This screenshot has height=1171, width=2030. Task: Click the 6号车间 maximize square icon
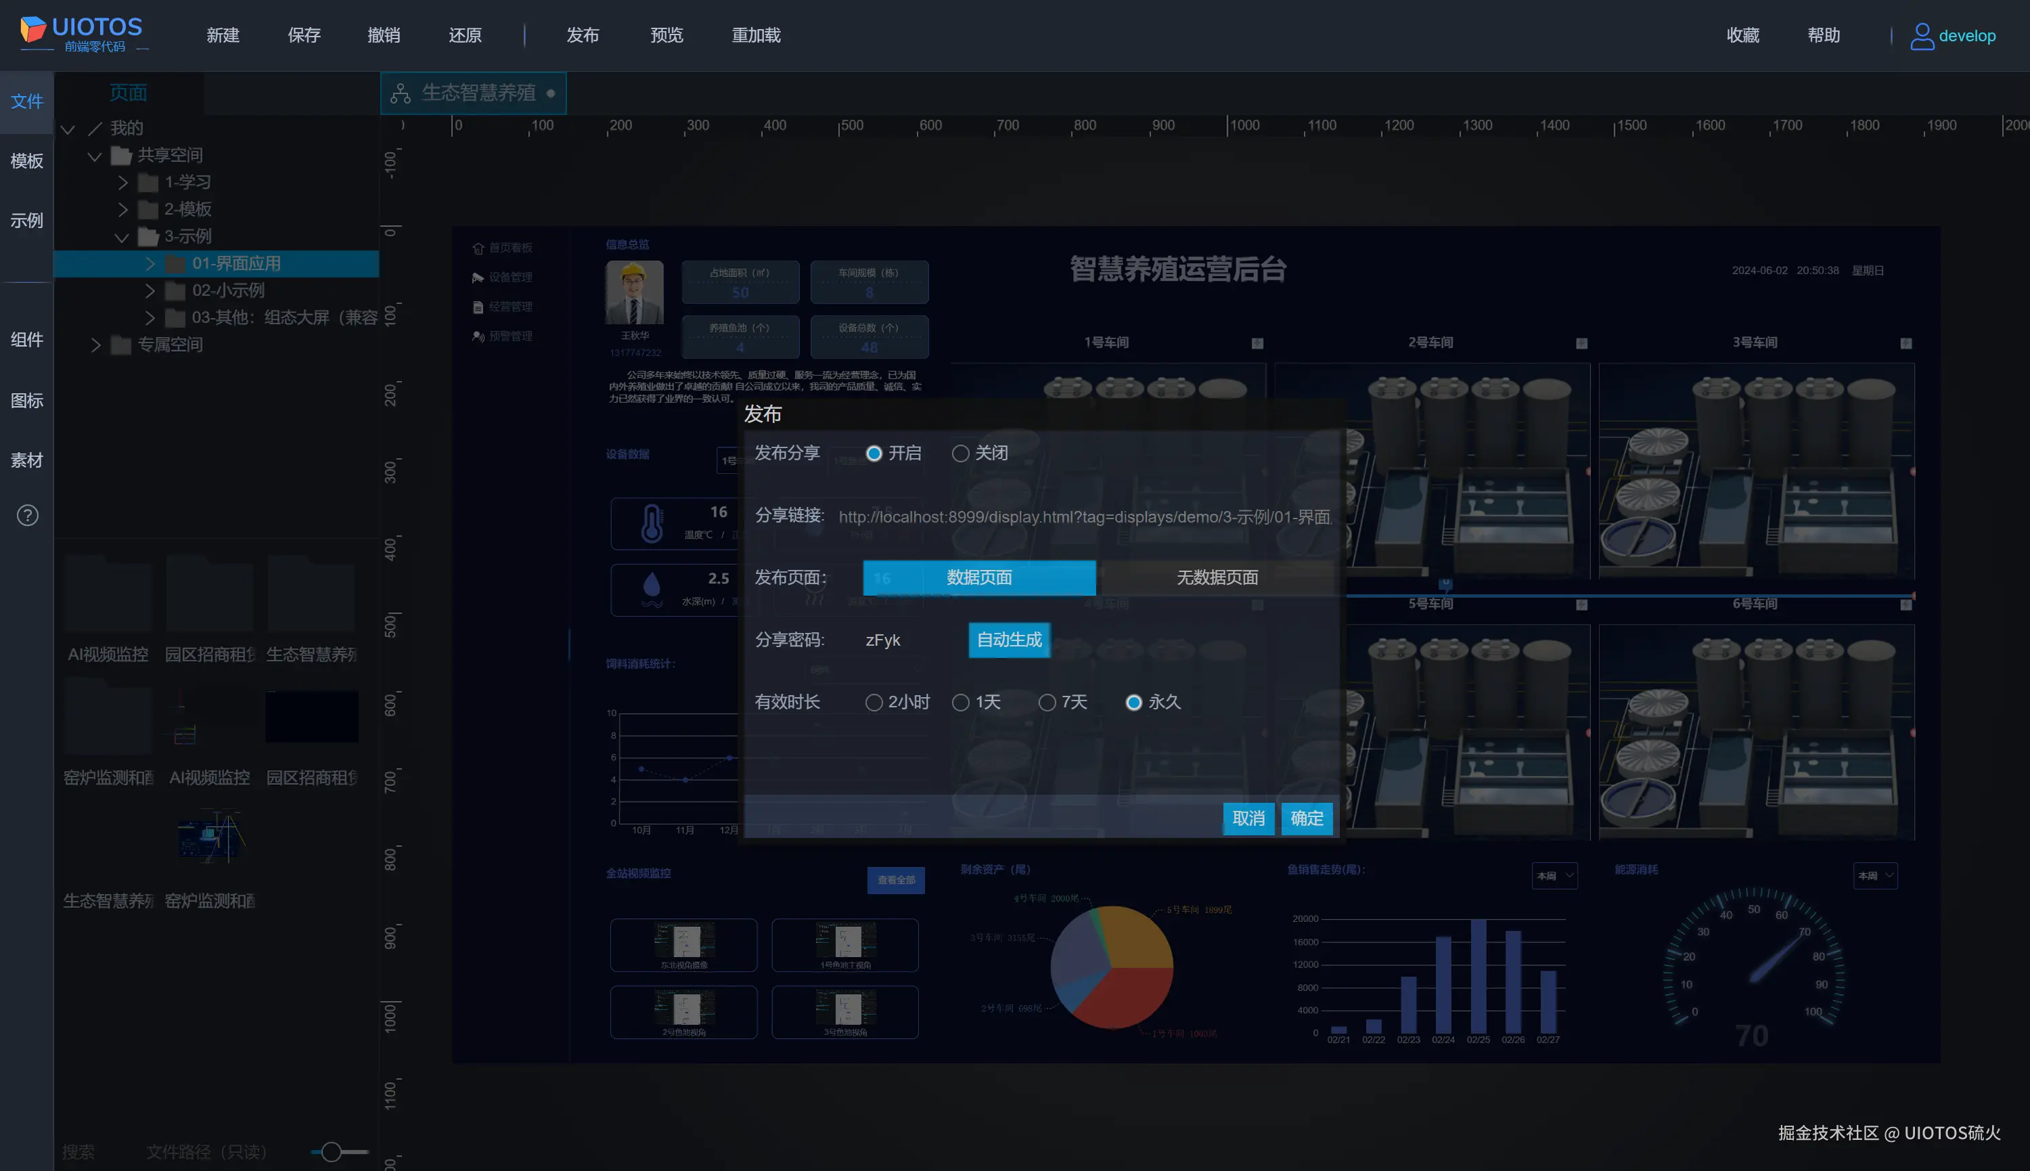click(x=1905, y=605)
